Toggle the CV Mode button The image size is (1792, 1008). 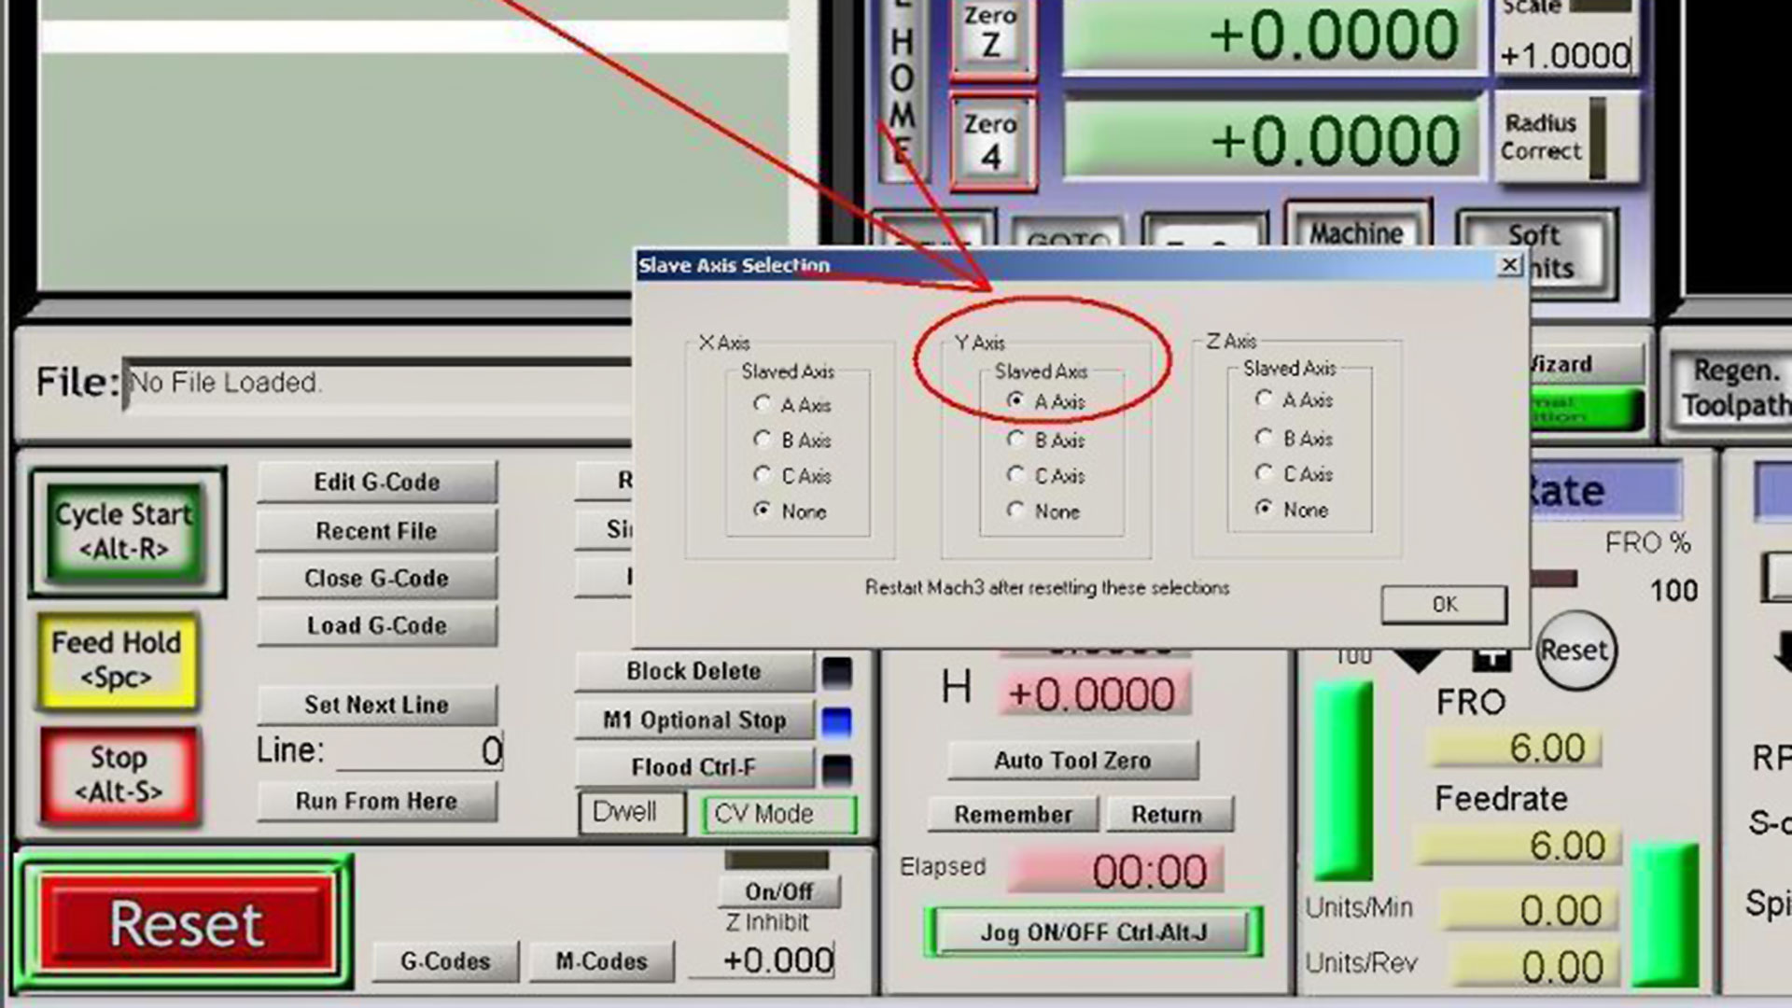coord(778,814)
